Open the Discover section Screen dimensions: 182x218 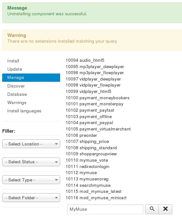click(x=16, y=86)
